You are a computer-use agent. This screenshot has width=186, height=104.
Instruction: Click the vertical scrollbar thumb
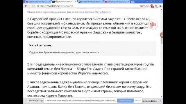pyautogui.click(x=162, y=41)
